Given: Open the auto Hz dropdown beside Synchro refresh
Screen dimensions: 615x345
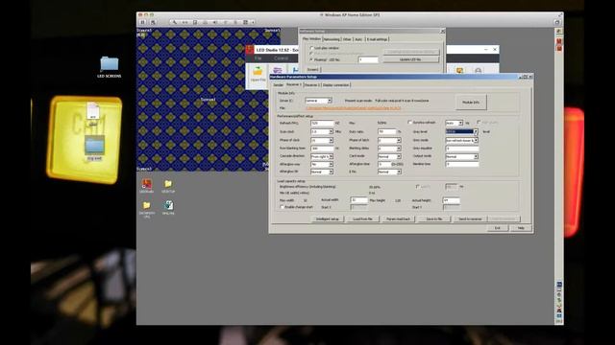Looking at the screenshot, I should pyautogui.click(x=455, y=123).
